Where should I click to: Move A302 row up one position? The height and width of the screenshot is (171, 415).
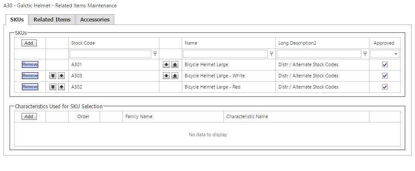coord(61,87)
